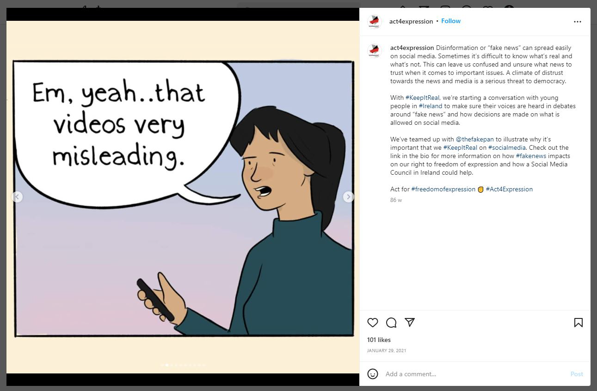Click the carousel pagination dots

tap(183, 365)
